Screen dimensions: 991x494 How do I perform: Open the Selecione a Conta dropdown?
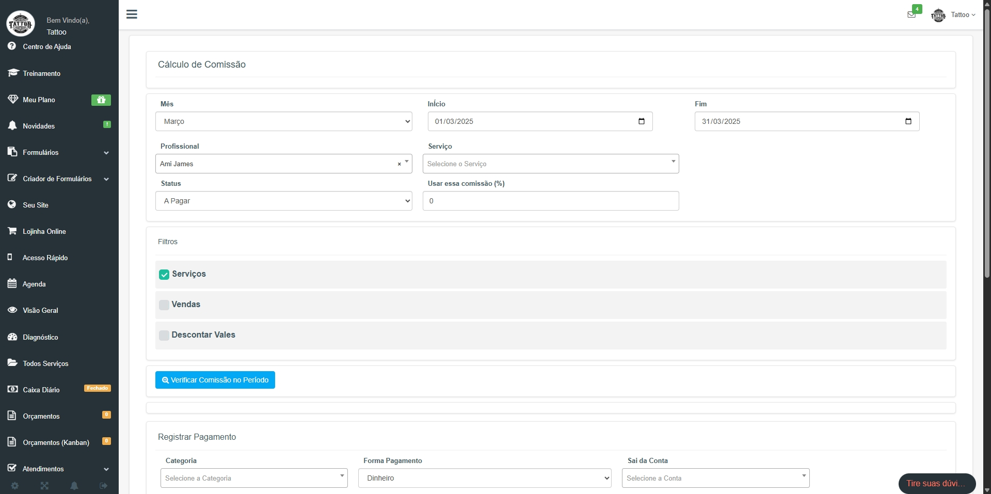716,478
